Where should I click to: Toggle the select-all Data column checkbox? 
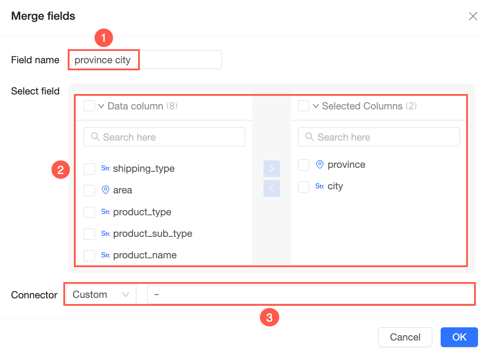pyautogui.click(x=89, y=106)
